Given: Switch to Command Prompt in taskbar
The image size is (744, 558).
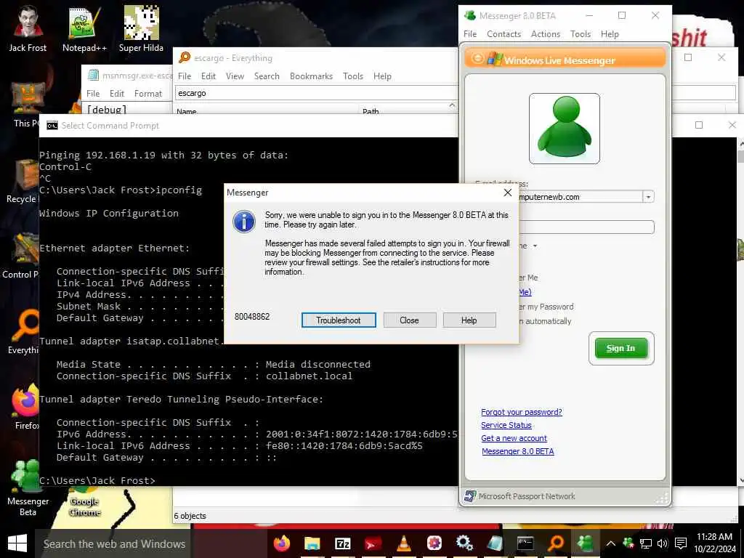Looking at the screenshot, I should (x=525, y=543).
